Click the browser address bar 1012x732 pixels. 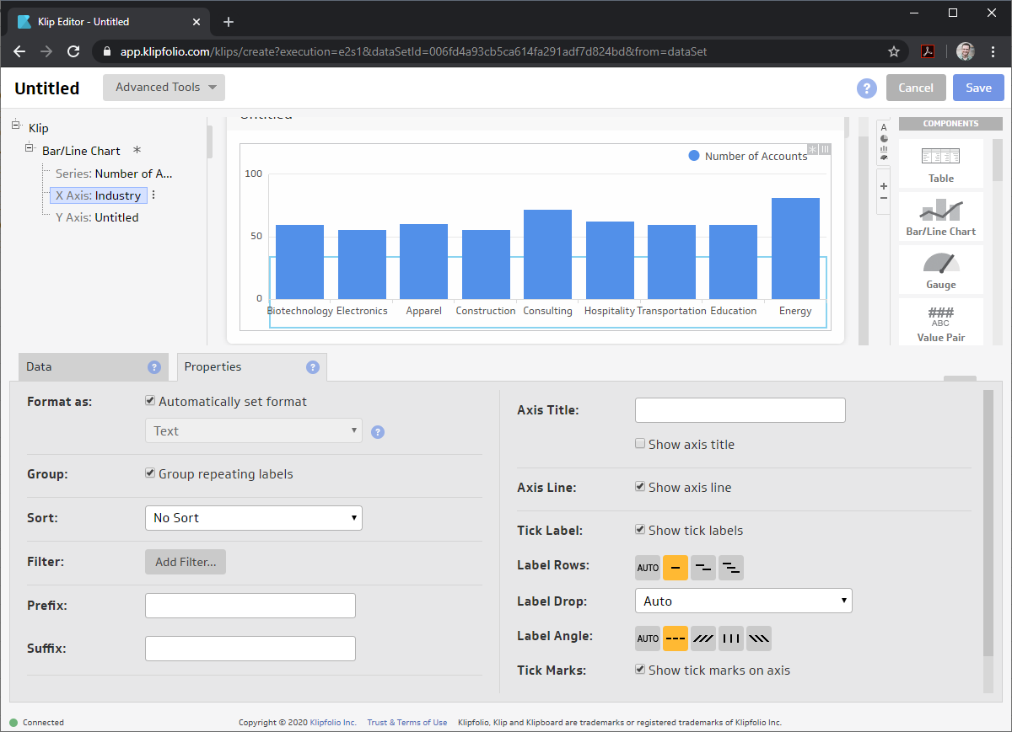498,51
